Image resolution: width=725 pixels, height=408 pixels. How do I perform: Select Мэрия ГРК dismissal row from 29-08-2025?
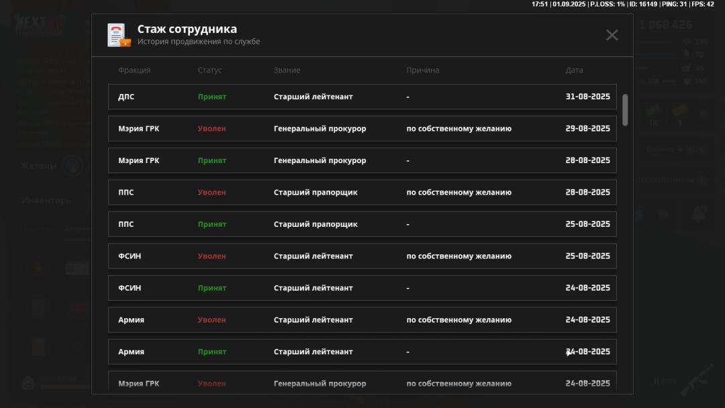point(362,129)
